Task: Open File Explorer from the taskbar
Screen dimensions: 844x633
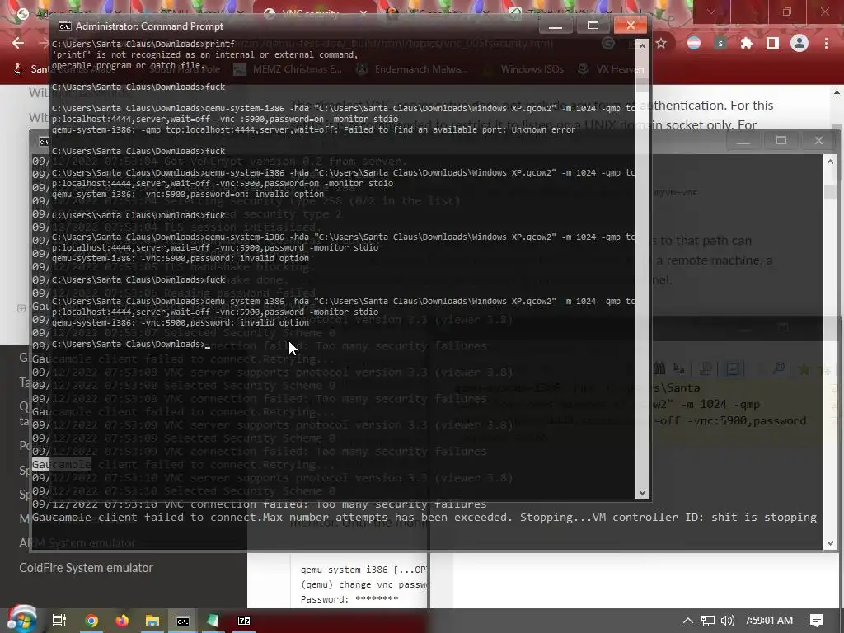Action: [152, 621]
